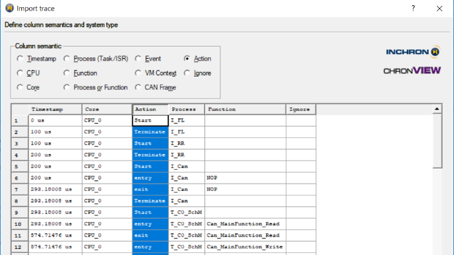Click I_Can process cell in row 5
The image size is (454, 255).
pyautogui.click(x=187, y=166)
